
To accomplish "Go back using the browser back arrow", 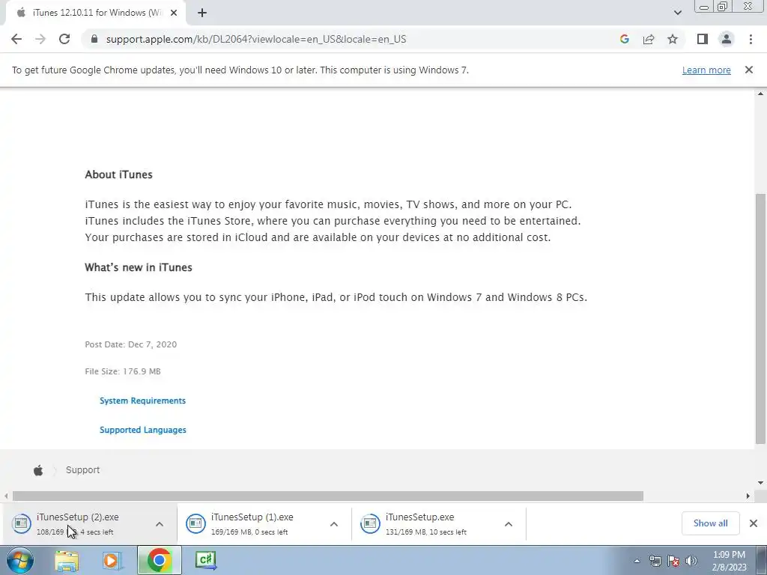I will 16,39.
